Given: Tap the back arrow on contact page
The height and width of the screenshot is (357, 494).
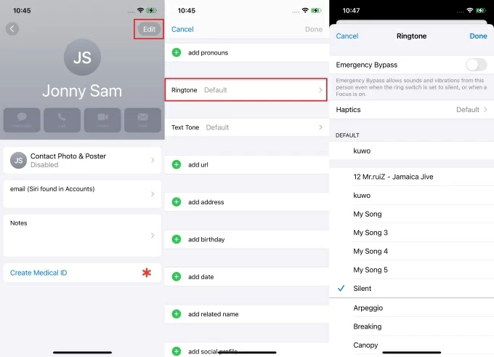Looking at the screenshot, I should (x=12, y=29).
